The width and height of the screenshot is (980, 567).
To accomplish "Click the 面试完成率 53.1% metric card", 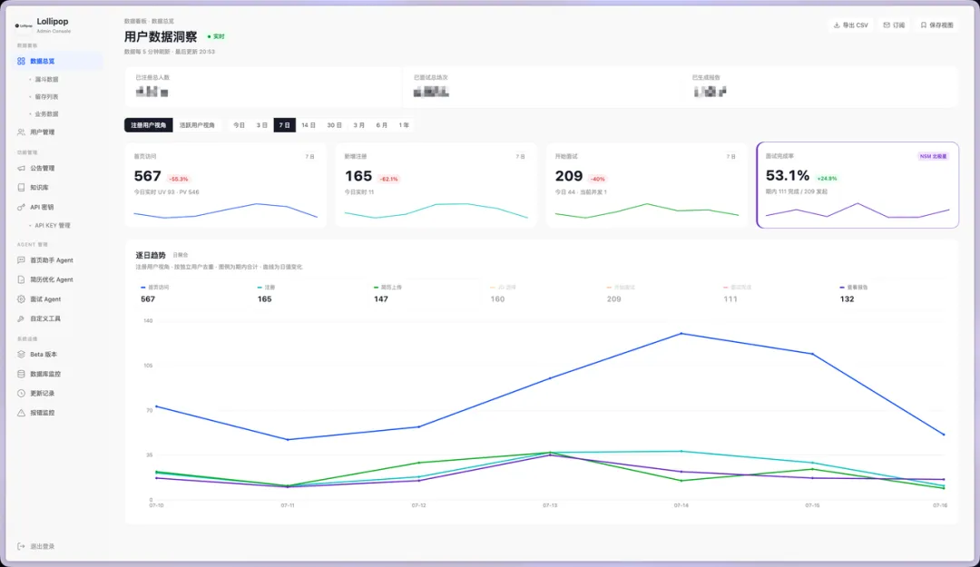I will tap(857, 185).
